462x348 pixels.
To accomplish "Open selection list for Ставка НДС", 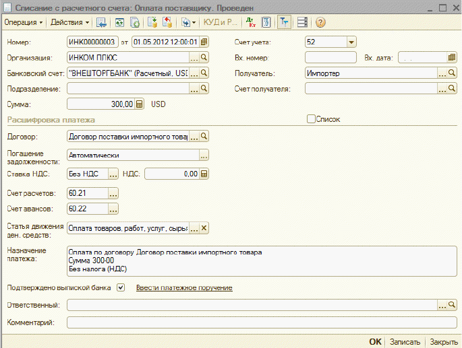I will 113,174.
